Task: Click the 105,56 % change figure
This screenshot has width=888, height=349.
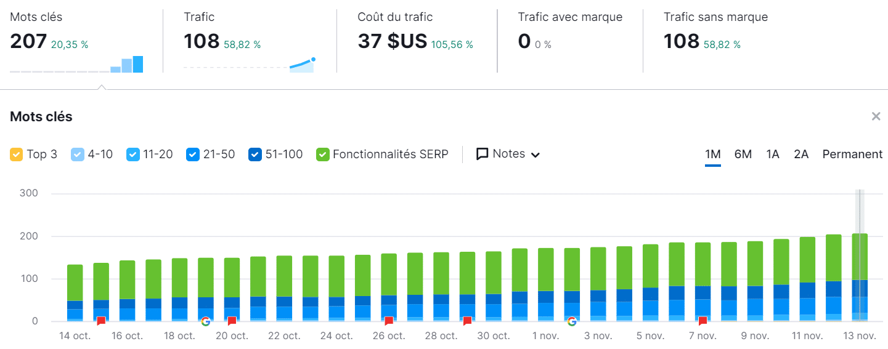Action: click(452, 45)
